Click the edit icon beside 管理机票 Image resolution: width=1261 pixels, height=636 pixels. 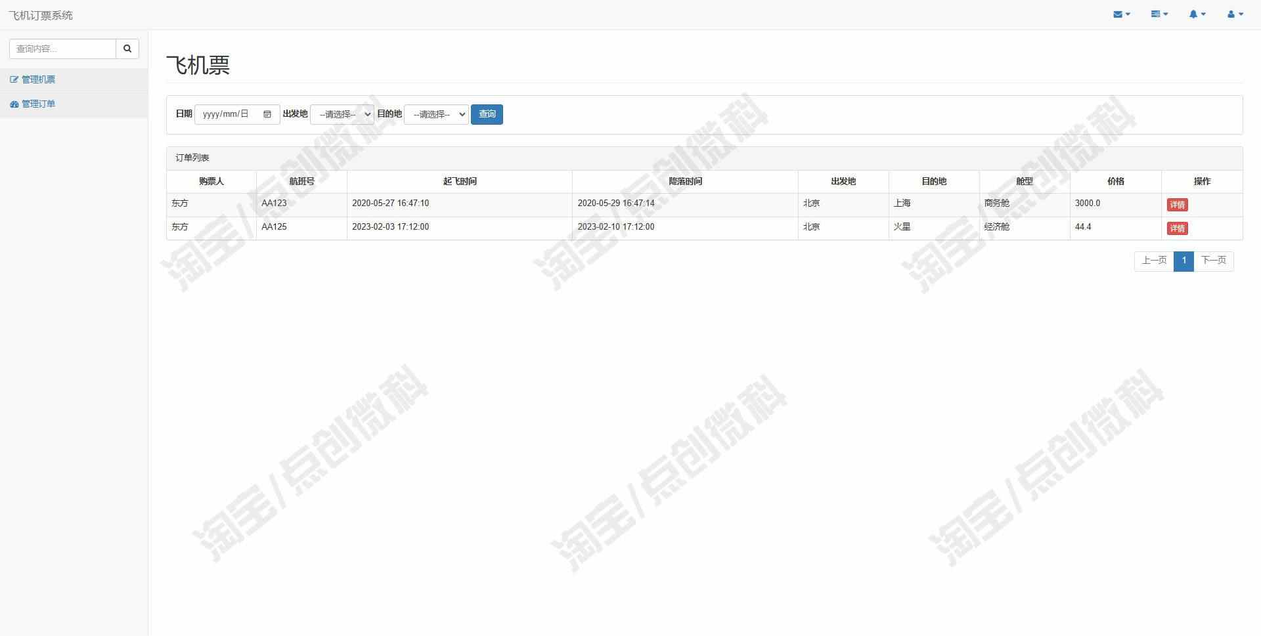pyautogui.click(x=14, y=79)
